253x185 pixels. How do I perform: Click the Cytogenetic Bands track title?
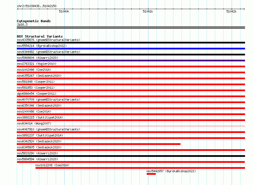point(34,21)
